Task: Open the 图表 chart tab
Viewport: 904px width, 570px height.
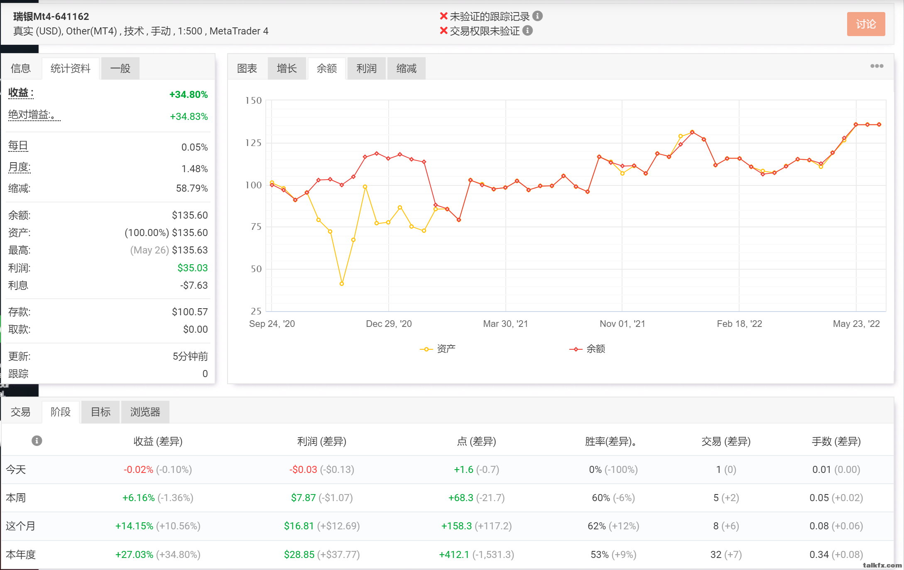Action: coord(247,68)
